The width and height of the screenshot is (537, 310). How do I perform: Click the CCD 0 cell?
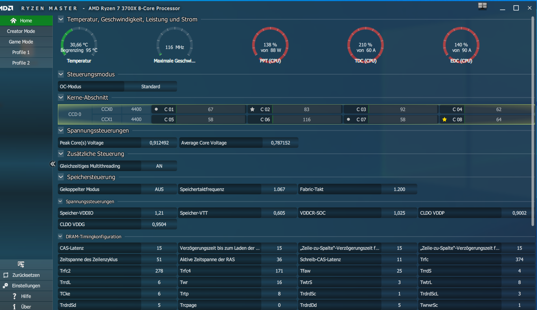click(x=75, y=114)
